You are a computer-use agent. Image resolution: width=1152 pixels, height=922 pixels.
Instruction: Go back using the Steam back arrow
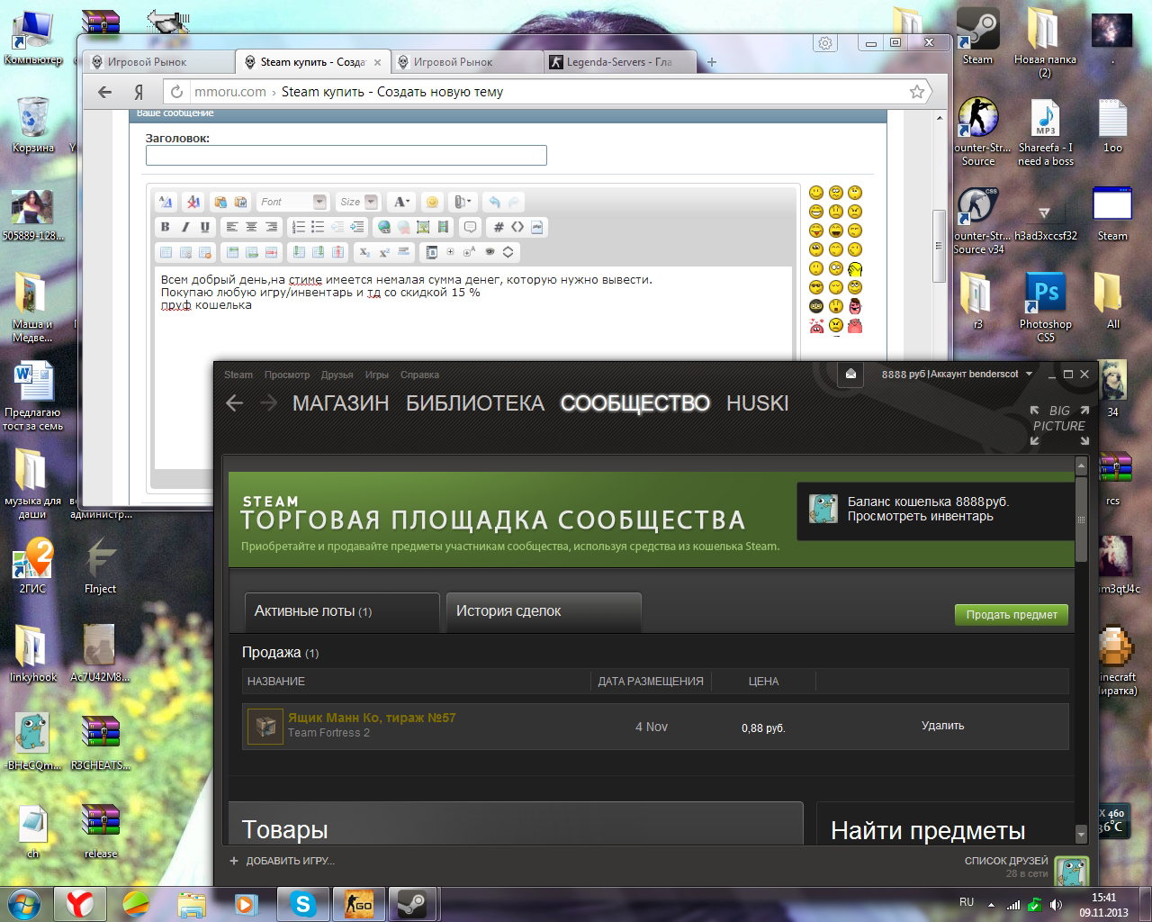click(235, 403)
